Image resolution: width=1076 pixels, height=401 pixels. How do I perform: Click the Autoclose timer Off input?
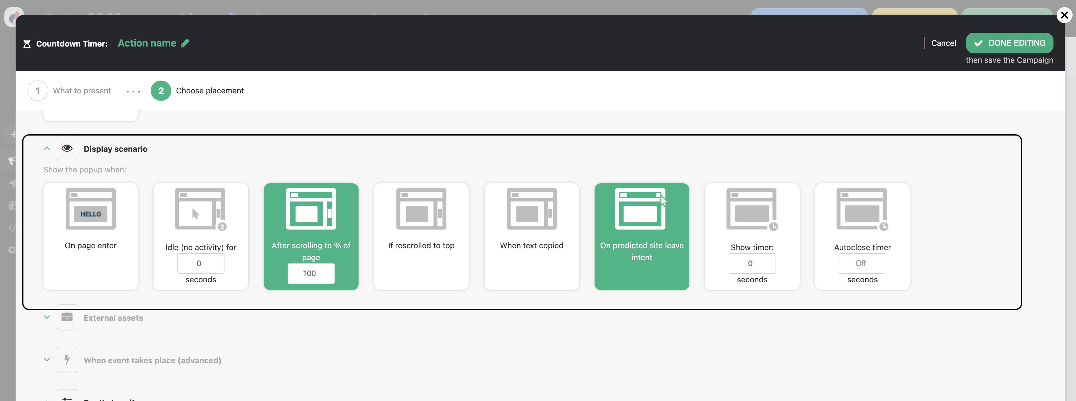[x=862, y=263]
